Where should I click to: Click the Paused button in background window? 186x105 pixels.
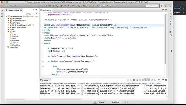(x=177, y=8)
